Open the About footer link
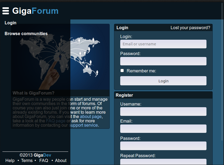Screen dimensions: 224x165 tap(61, 161)
